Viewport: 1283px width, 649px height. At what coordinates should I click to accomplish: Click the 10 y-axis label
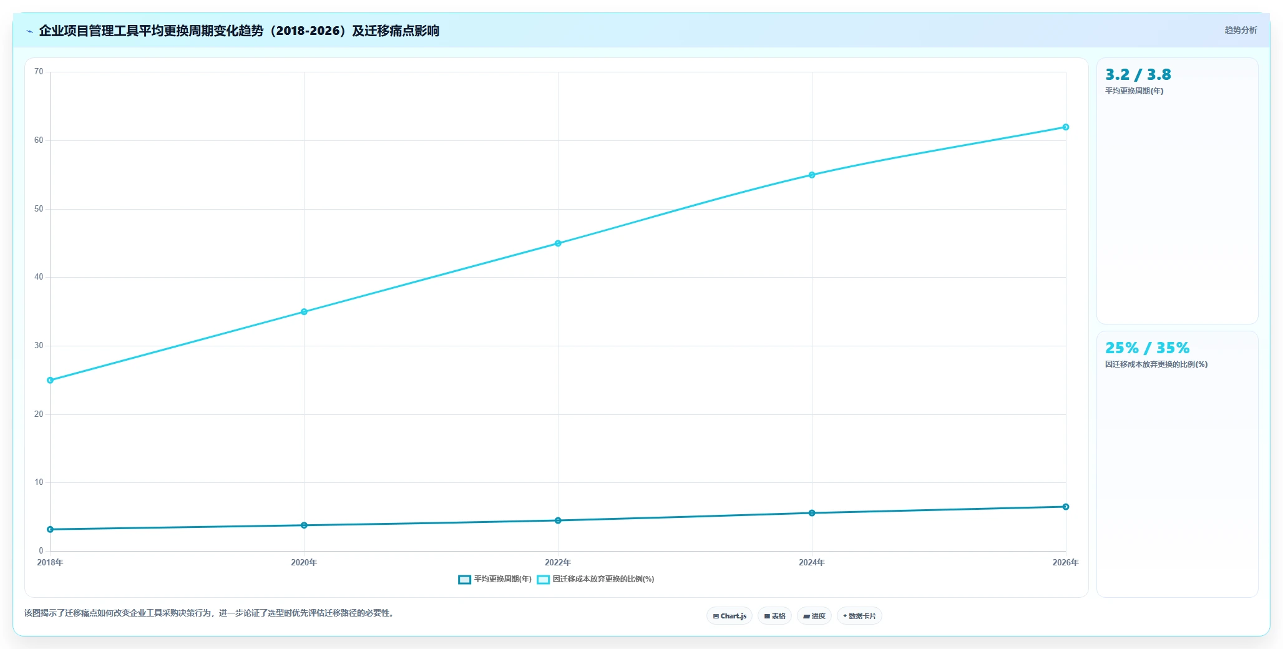click(x=39, y=482)
